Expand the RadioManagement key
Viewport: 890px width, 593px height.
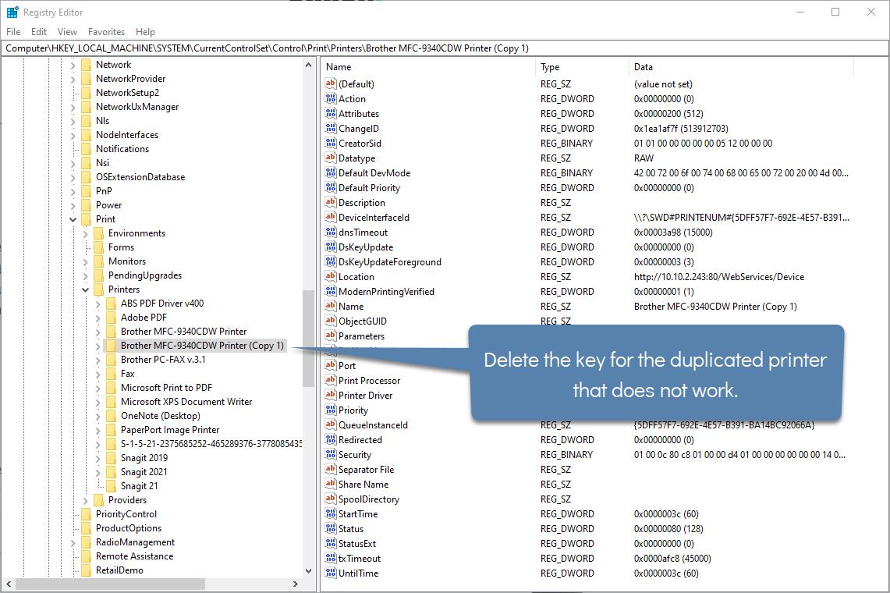tap(73, 542)
